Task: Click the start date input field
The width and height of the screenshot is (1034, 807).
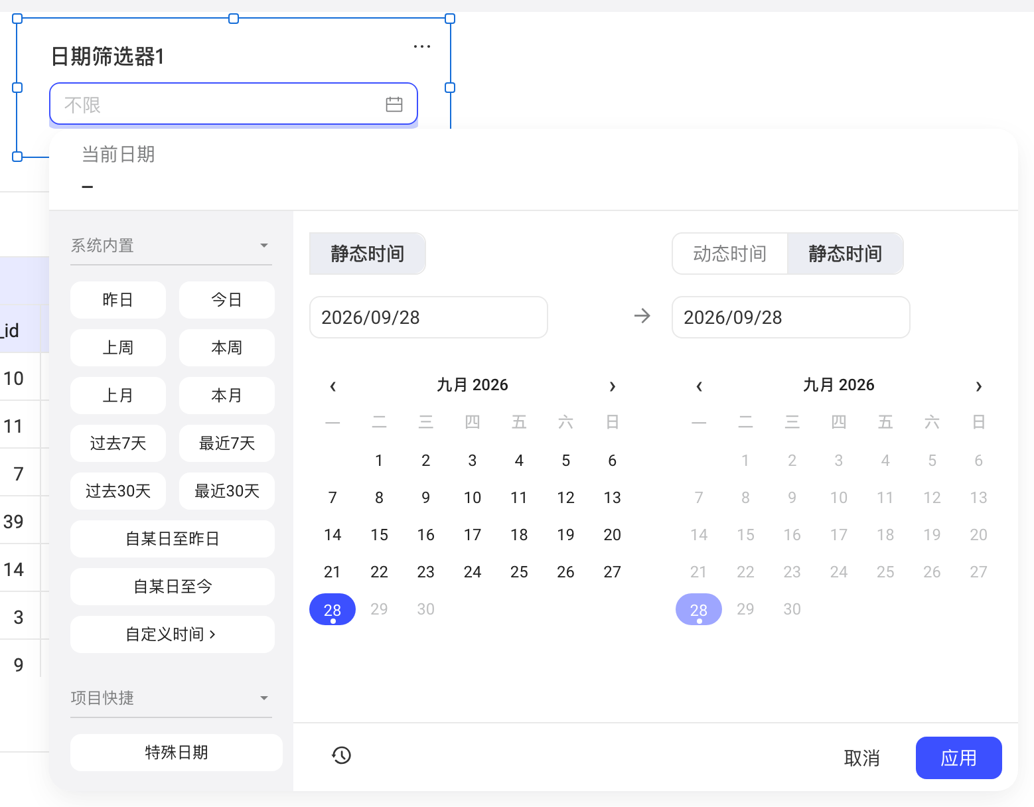Action: click(429, 317)
